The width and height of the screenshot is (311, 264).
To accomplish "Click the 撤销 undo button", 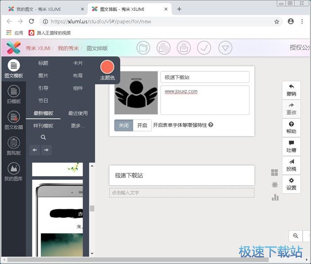I will point(292,90).
